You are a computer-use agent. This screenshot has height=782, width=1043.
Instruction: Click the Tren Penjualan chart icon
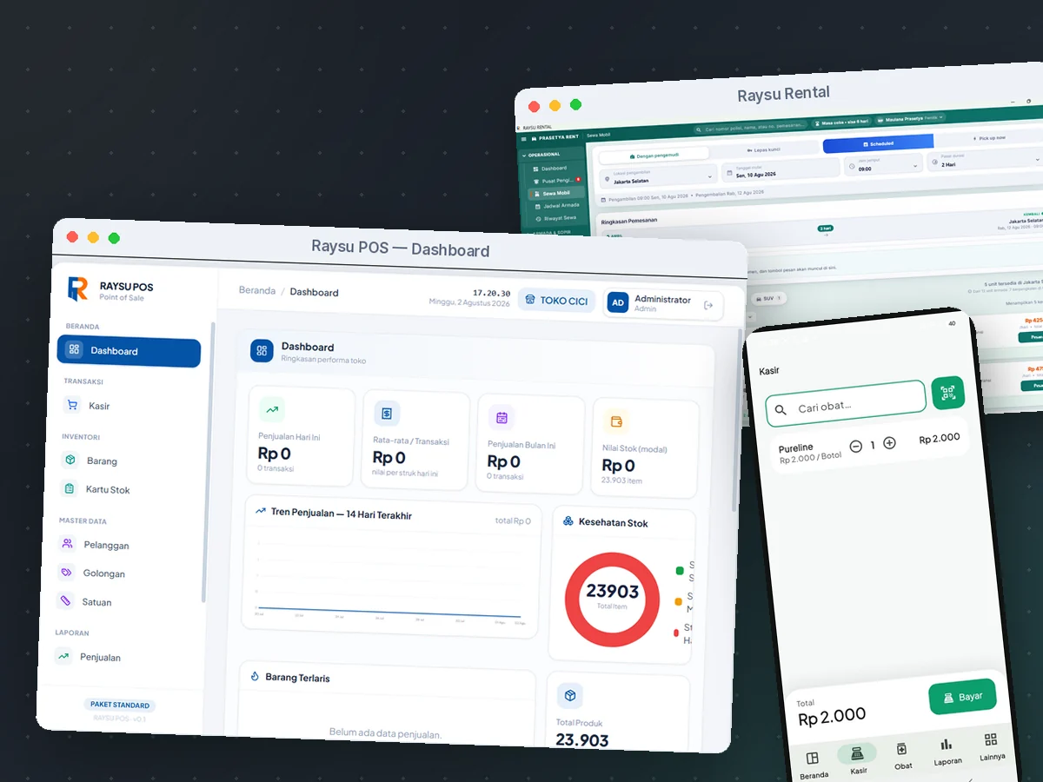[261, 512]
